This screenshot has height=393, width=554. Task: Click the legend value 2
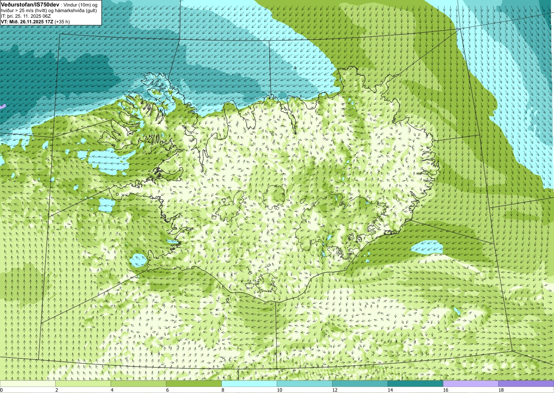(57, 390)
